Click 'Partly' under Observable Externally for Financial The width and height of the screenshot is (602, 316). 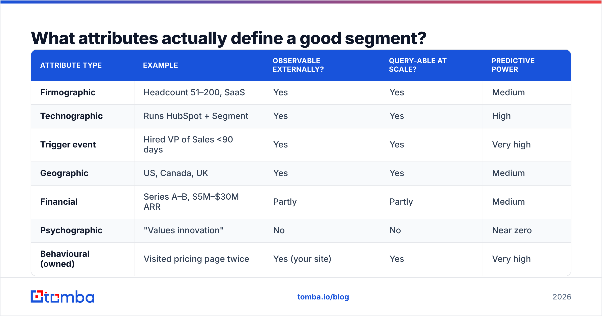(x=285, y=202)
